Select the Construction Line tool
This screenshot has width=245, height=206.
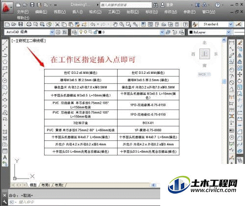point(5,49)
